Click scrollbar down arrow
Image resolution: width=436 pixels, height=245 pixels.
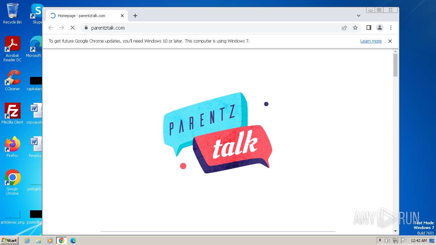point(395,231)
